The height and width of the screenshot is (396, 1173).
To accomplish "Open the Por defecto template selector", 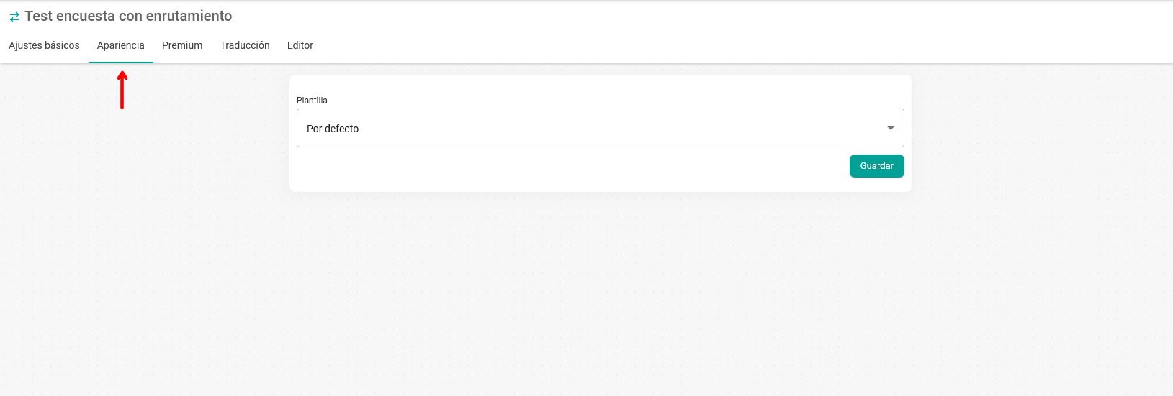I will click(x=600, y=128).
